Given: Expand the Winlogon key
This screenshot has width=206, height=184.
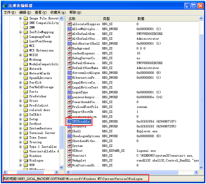Looking at the screenshot, I should 20,160.
